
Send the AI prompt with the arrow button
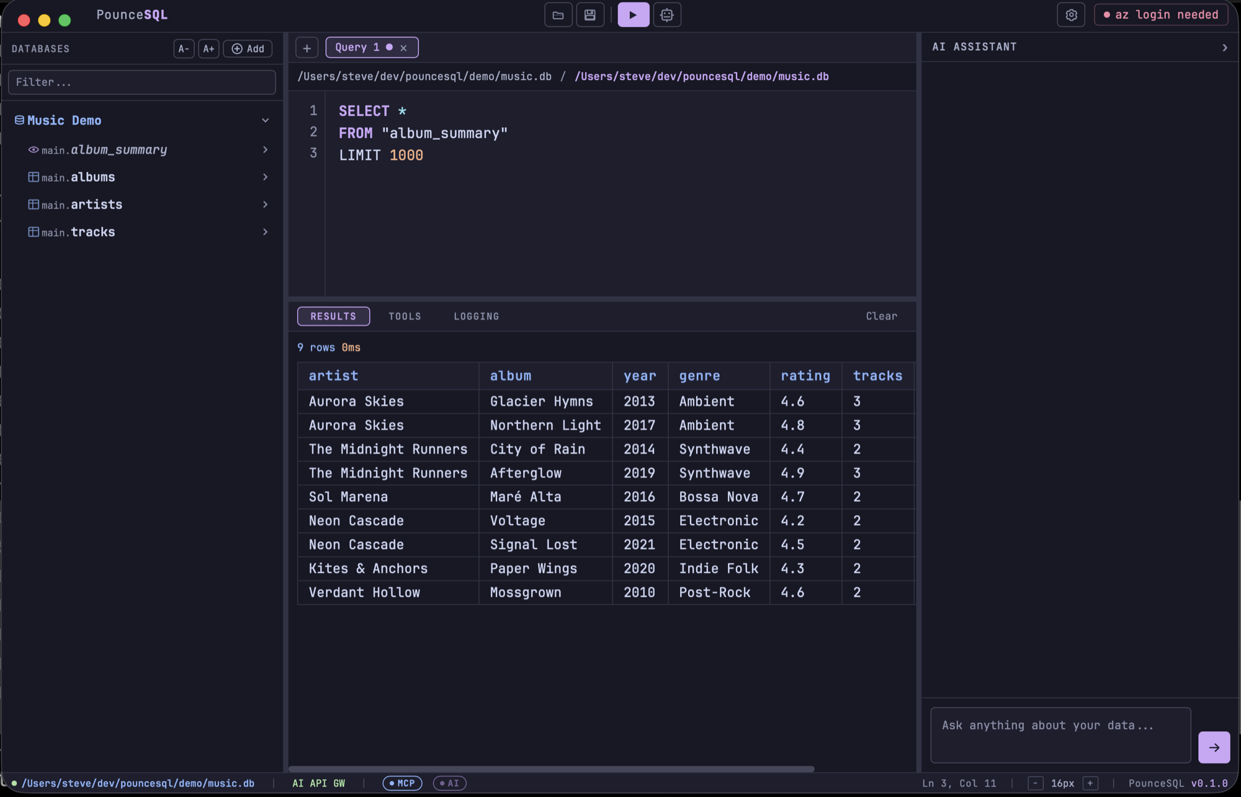pyautogui.click(x=1214, y=747)
